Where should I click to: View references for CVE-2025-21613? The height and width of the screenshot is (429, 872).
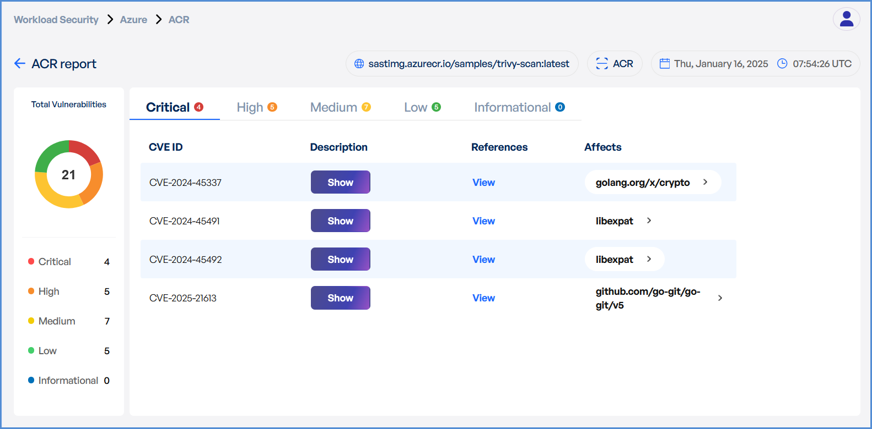pyautogui.click(x=483, y=298)
